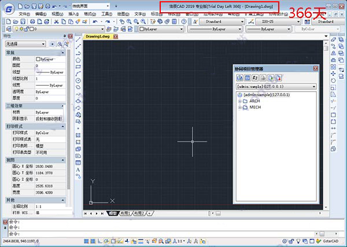Viewport: 347px width, 247px height.
Task: Open the admin:sample server dropdown
Action: pyautogui.click(x=314, y=86)
